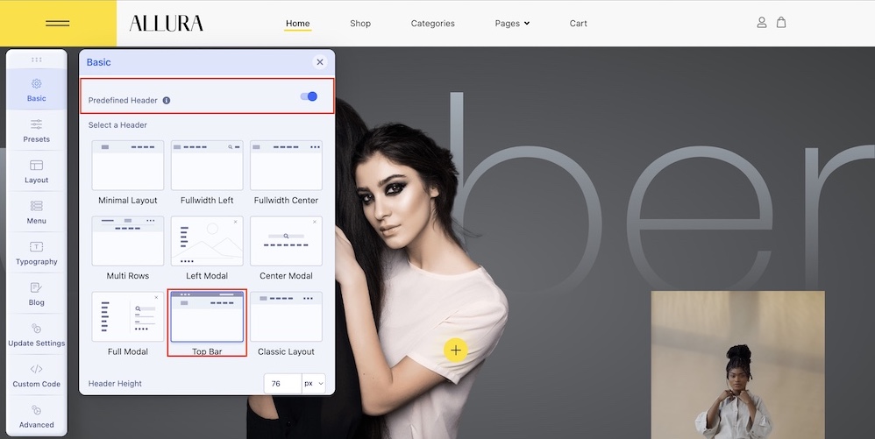The image size is (875, 439).
Task: Open the px unit dropdown
Action: point(314,383)
